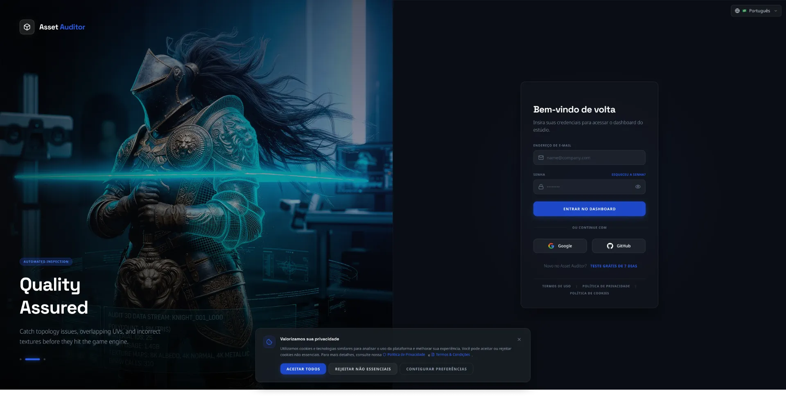This screenshot has width=786, height=397.
Task: Select the active carousel slide indicator
Action: pyautogui.click(x=32, y=359)
